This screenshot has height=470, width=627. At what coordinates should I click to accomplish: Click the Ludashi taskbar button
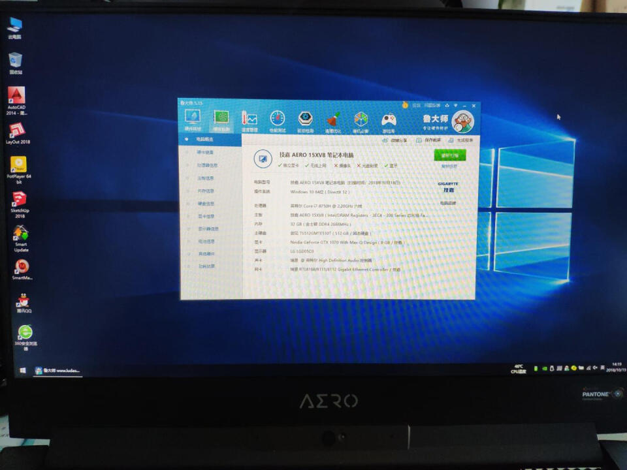[x=57, y=371]
